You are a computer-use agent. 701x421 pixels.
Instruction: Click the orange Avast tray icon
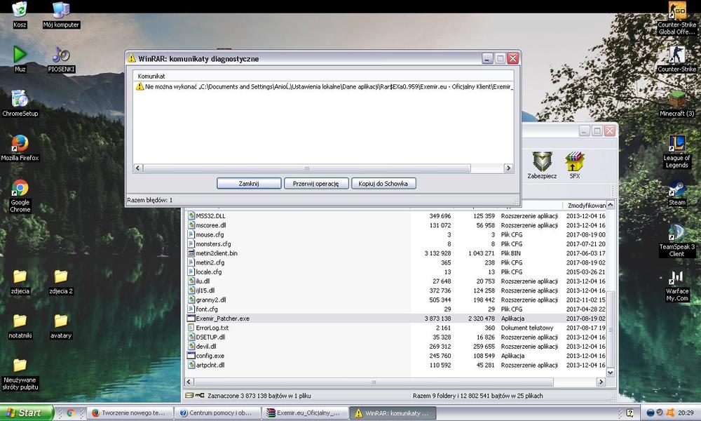coord(669,413)
